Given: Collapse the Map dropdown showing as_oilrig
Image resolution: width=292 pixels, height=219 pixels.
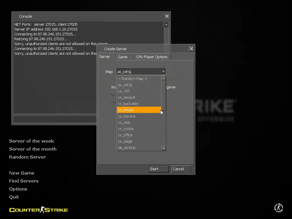Looking at the screenshot, I should click(x=141, y=72).
